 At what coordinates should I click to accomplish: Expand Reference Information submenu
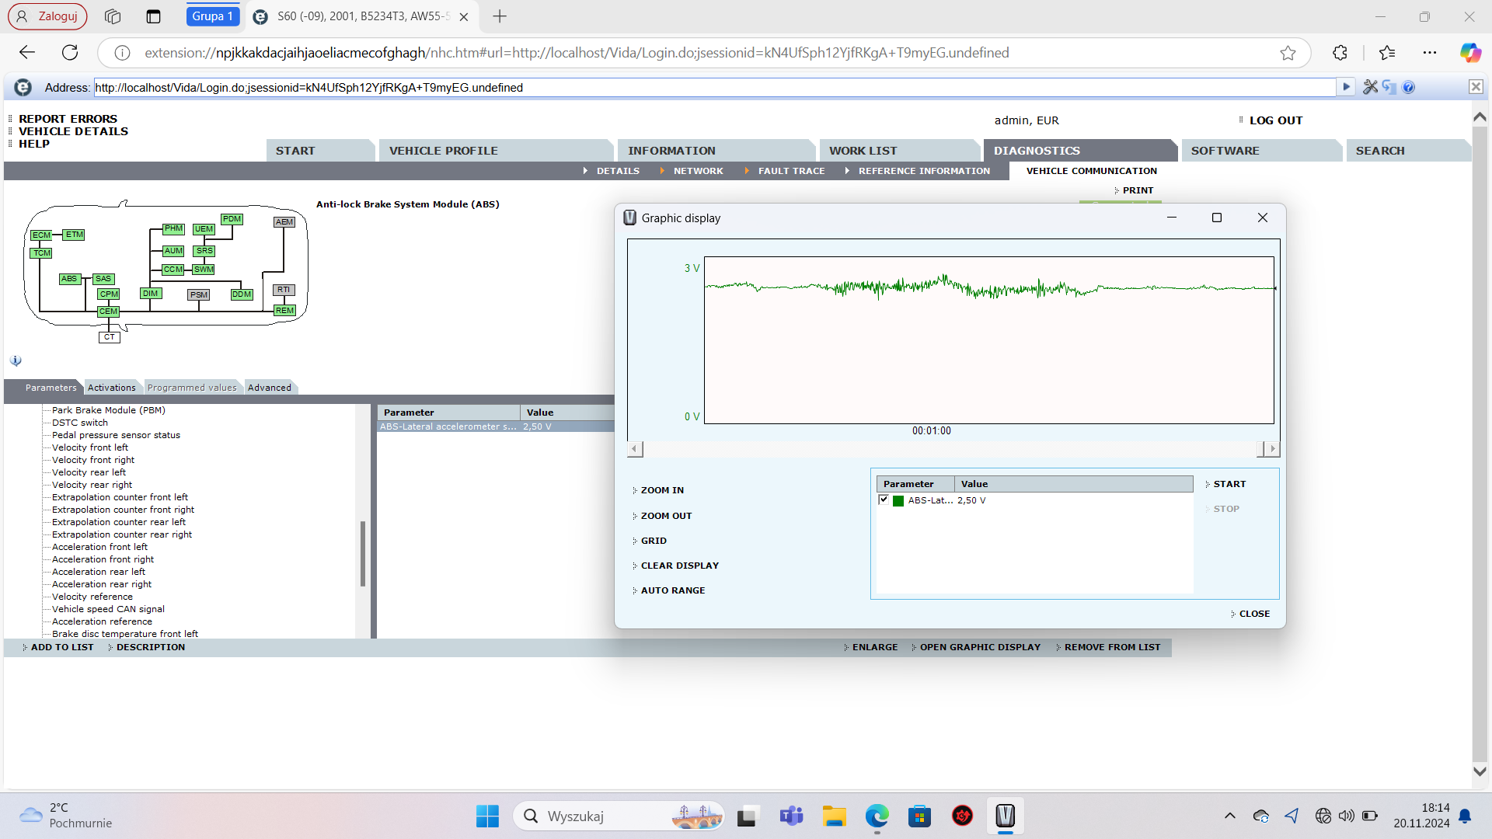point(923,171)
